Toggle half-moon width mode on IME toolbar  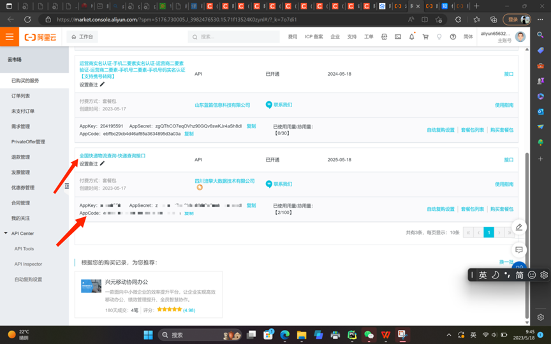[x=495, y=275]
